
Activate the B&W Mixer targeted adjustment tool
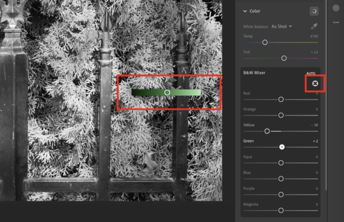(x=315, y=84)
